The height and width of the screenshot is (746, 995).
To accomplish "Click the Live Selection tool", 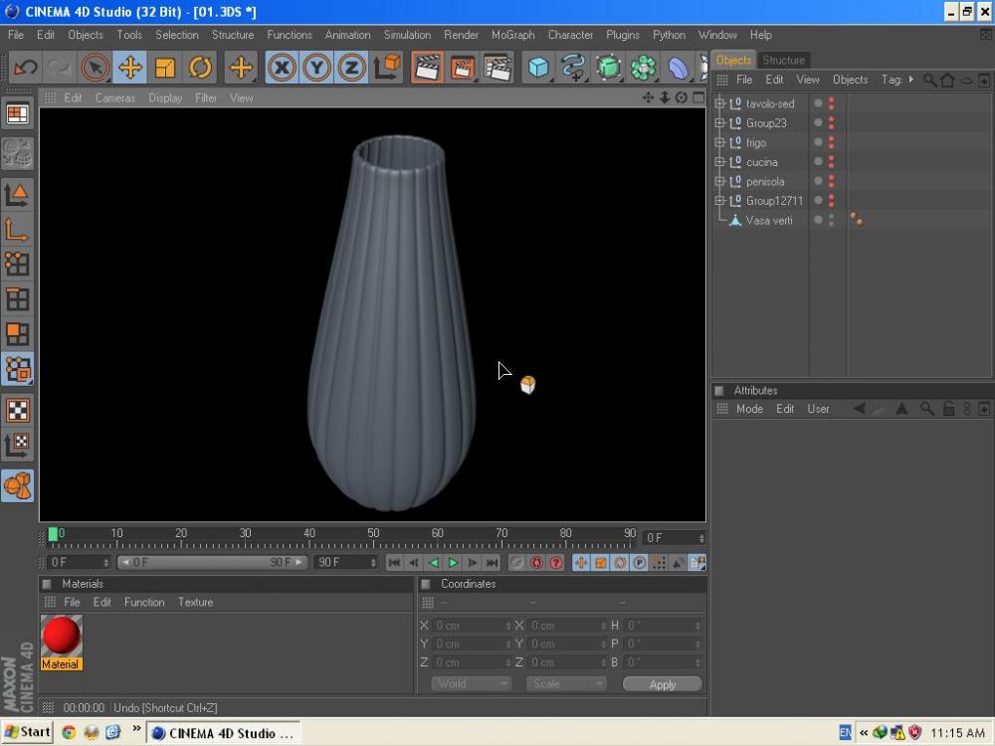I will (95, 68).
